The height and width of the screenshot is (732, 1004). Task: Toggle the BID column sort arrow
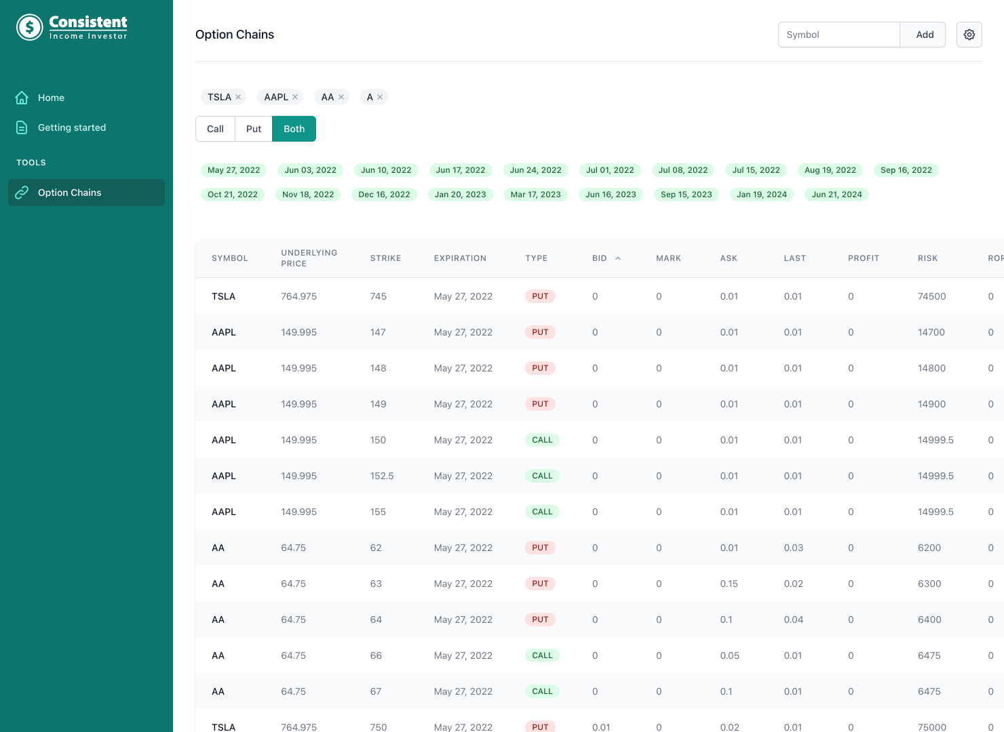click(618, 258)
